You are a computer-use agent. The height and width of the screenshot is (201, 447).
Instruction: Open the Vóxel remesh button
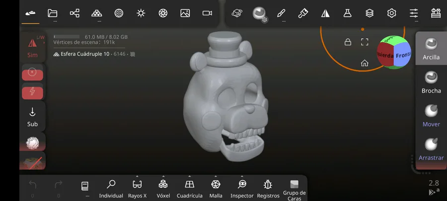pyautogui.click(x=163, y=189)
